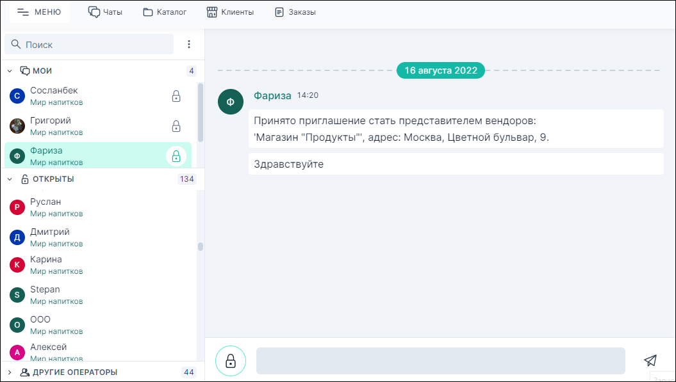The image size is (676, 382).
Task: Send the message via paper plane icon
Action: [650, 360]
